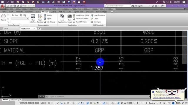Open the Visual Basic Editor

coord(81,15)
